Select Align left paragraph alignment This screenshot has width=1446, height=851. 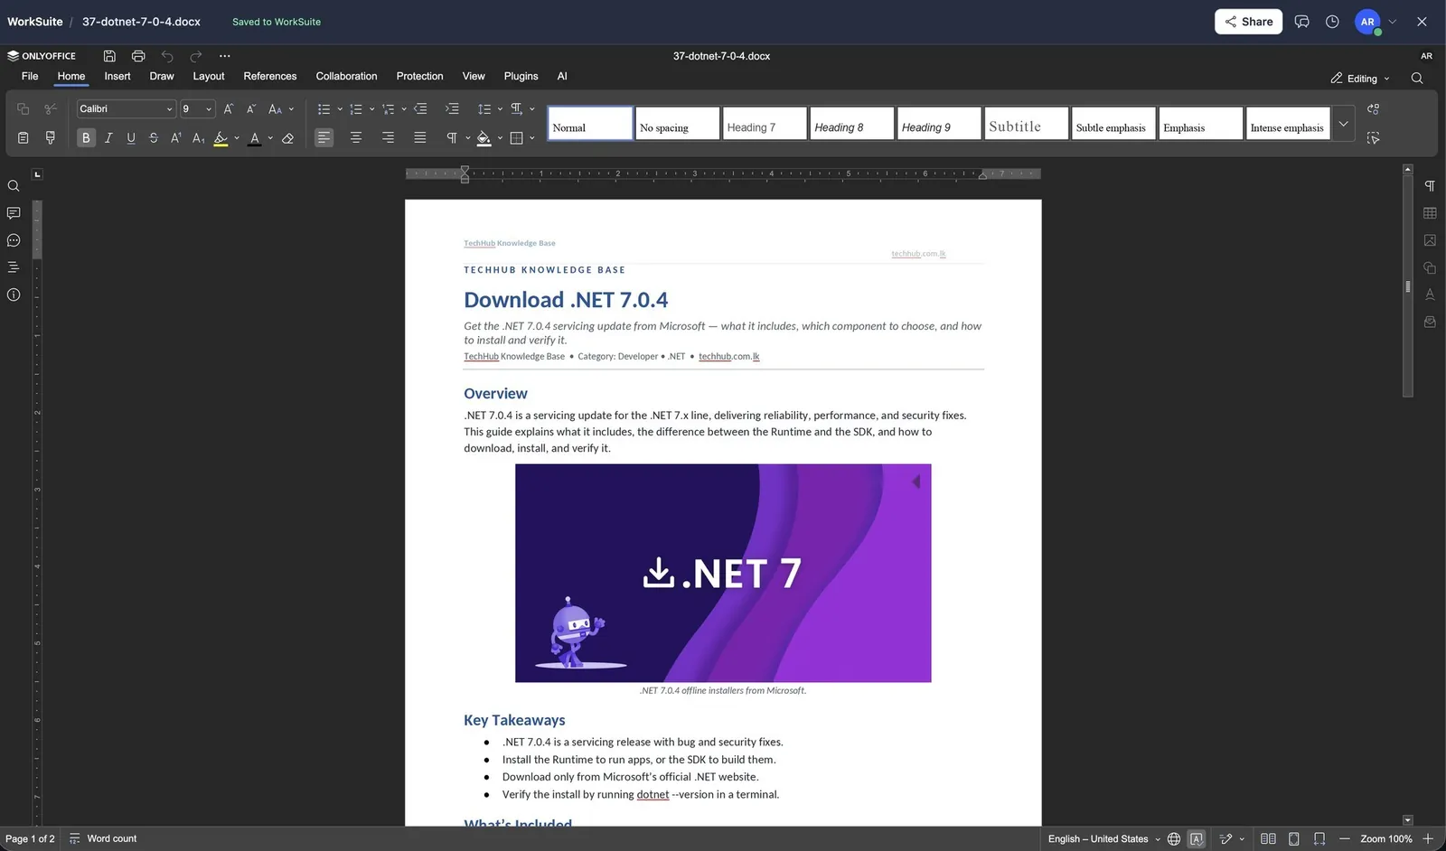(324, 138)
